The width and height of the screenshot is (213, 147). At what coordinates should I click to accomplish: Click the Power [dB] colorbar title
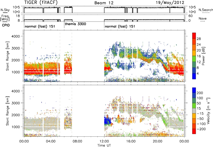(x=203, y=56)
